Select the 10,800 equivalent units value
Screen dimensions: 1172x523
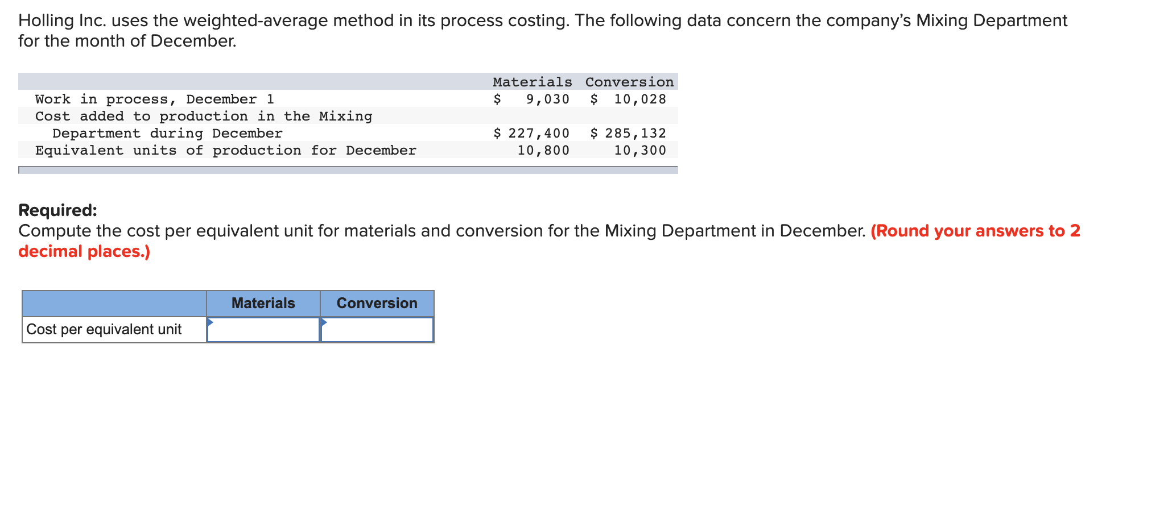[543, 150]
